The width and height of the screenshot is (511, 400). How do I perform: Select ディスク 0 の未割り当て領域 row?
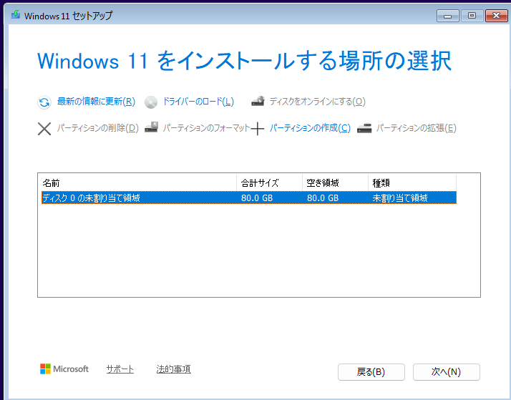pos(249,197)
